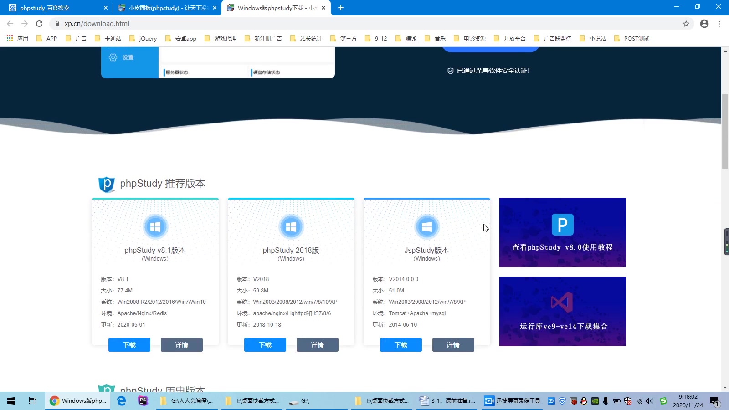Image resolution: width=729 pixels, height=410 pixels.
Task: Open the 开放平台 bookmark folder
Action: pyautogui.click(x=509, y=38)
